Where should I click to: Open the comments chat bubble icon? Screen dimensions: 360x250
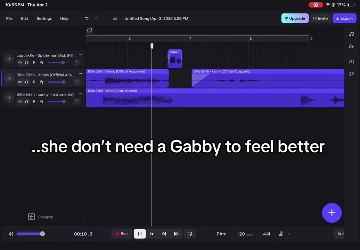coord(351,74)
